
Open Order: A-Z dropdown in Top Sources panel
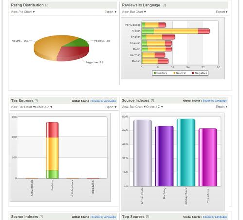pos(44,107)
